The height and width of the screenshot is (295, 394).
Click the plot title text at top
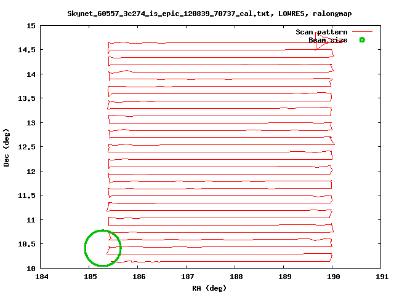209,14
